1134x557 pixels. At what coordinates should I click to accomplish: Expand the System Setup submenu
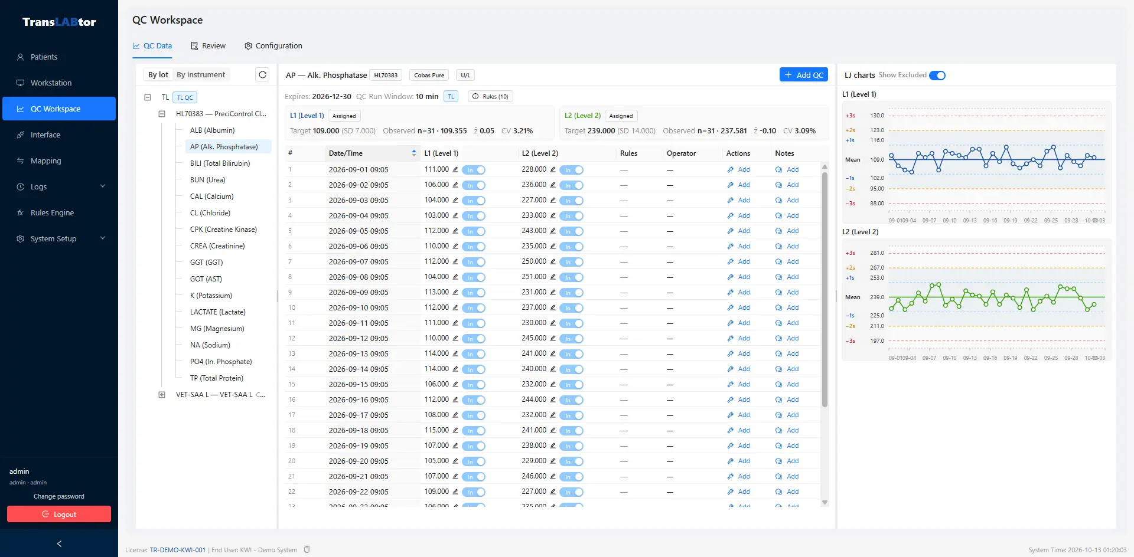103,239
